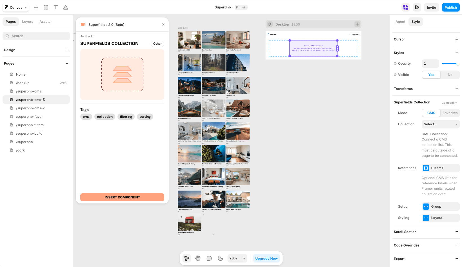Click the Publish button
This screenshot has height=267, width=462.
tap(451, 8)
